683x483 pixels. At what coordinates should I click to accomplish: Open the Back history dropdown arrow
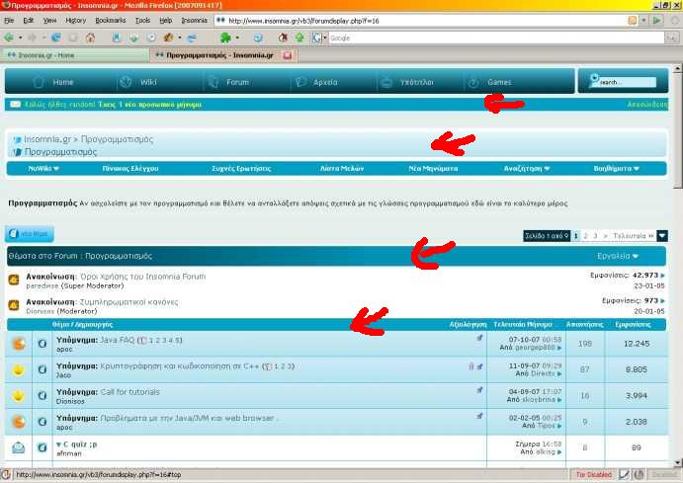pyautogui.click(x=21, y=38)
